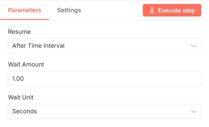
Task: Click the Wait Amount field label
Action: 26,64
